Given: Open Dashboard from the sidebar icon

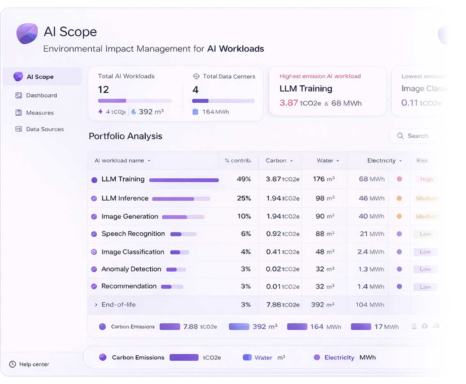Looking at the screenshot, I should 18,96.
